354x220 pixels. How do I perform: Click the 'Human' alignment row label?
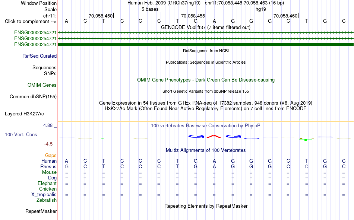pyautogui.click(x=49, y=161)
